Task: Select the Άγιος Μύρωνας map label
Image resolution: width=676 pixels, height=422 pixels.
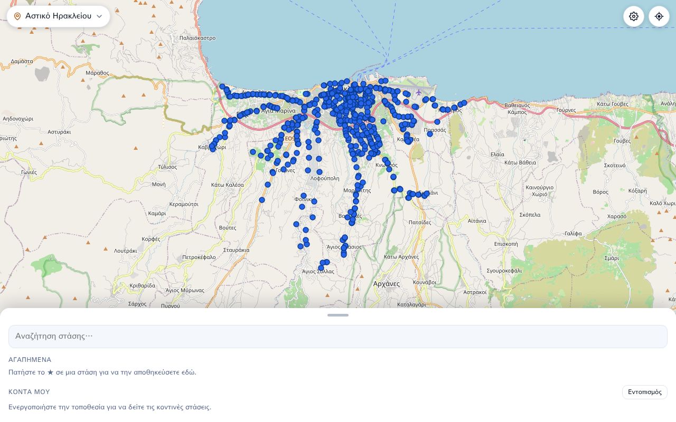Action: (185, 290)
